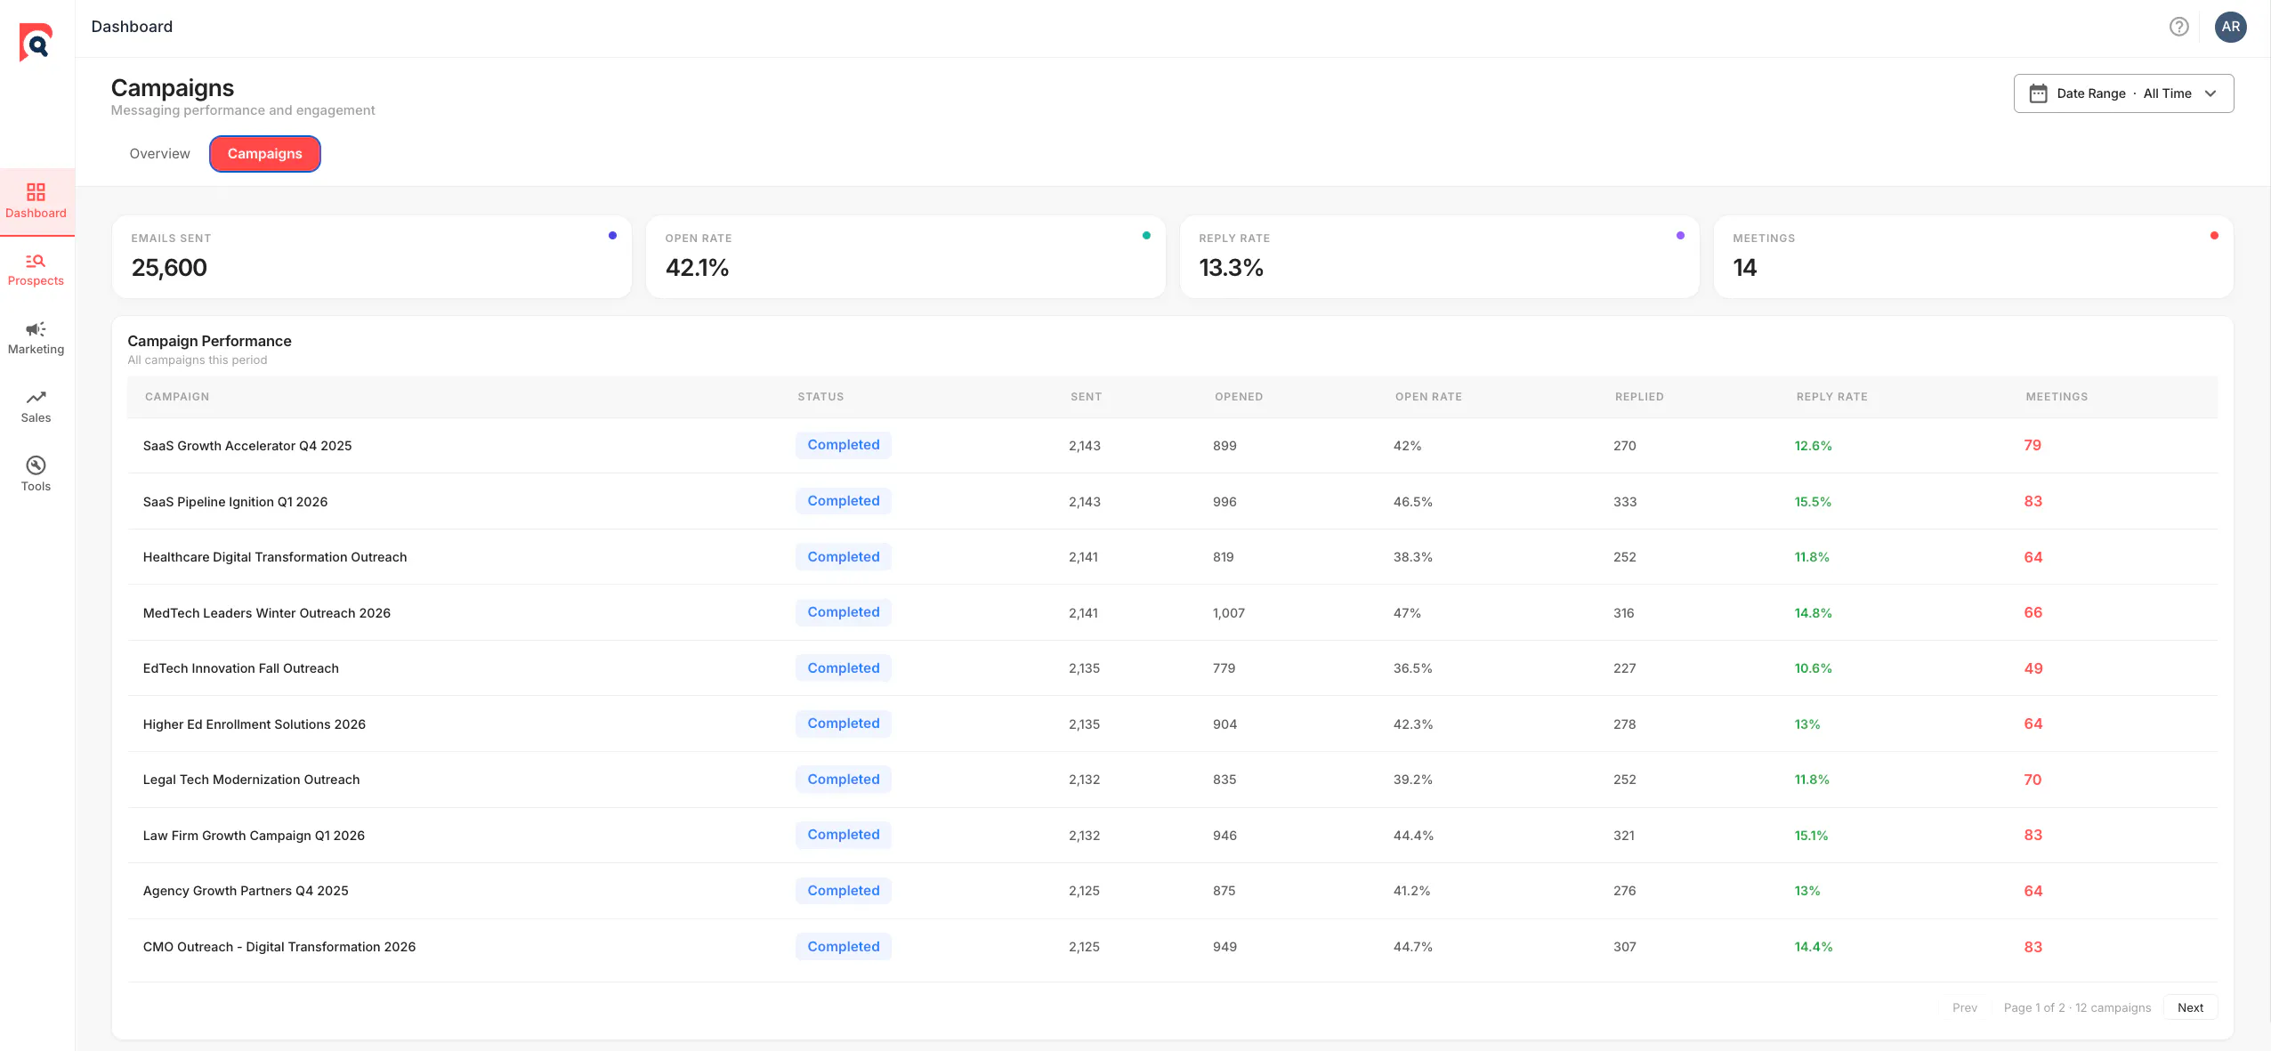Click the Prev pagination button

tap(1964, 1007)
